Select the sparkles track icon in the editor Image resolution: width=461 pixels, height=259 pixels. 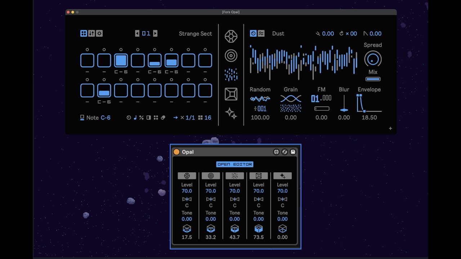coord(231,113)
